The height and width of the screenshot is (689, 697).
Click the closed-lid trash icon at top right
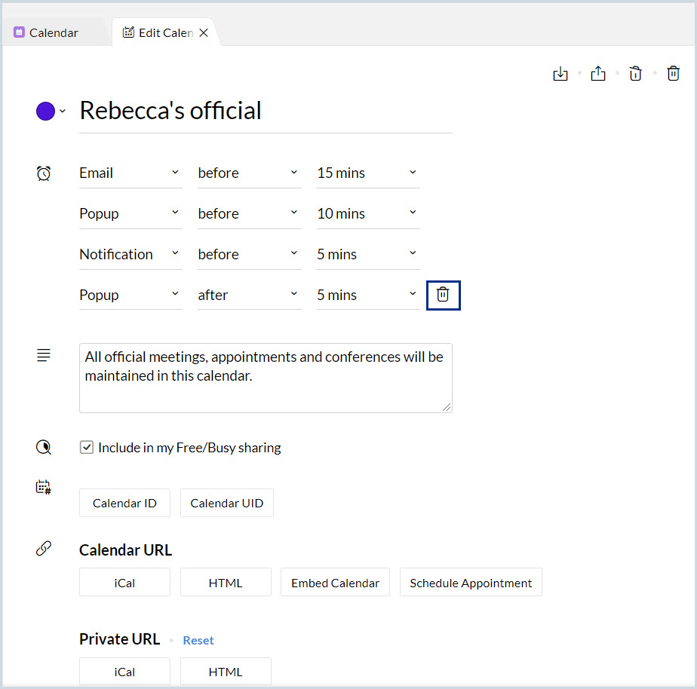(x=674, y=74)
